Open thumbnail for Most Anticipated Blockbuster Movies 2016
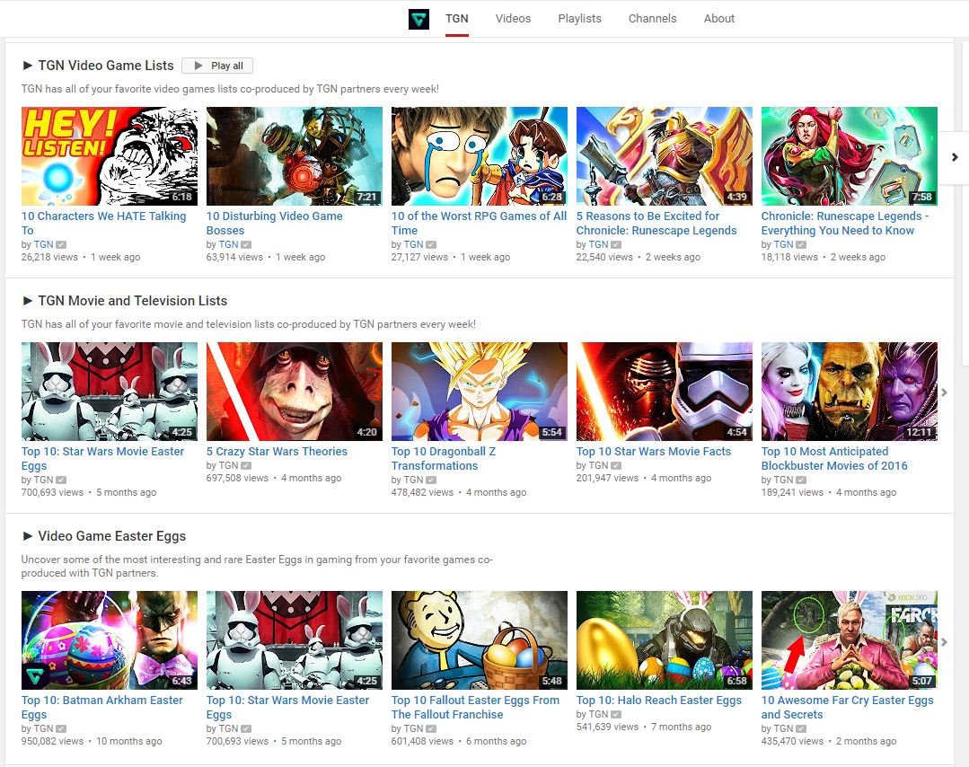 (850, 392)
